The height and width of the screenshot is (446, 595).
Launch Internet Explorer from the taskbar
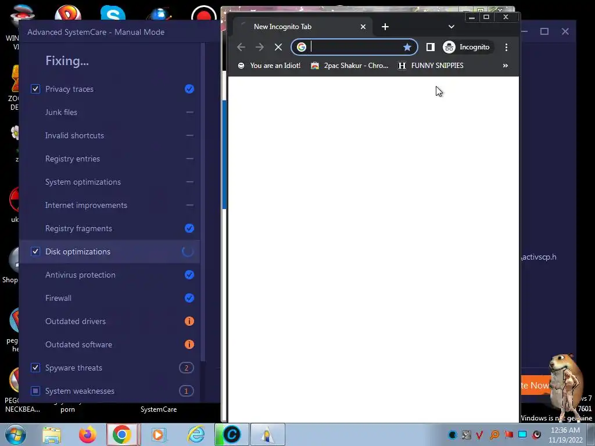(196, 434)
